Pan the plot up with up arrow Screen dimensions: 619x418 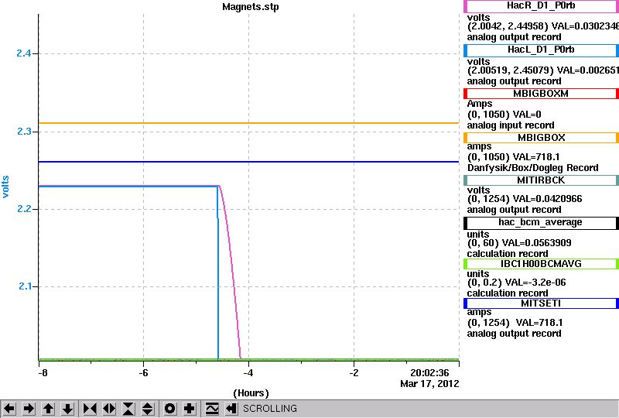49,408
